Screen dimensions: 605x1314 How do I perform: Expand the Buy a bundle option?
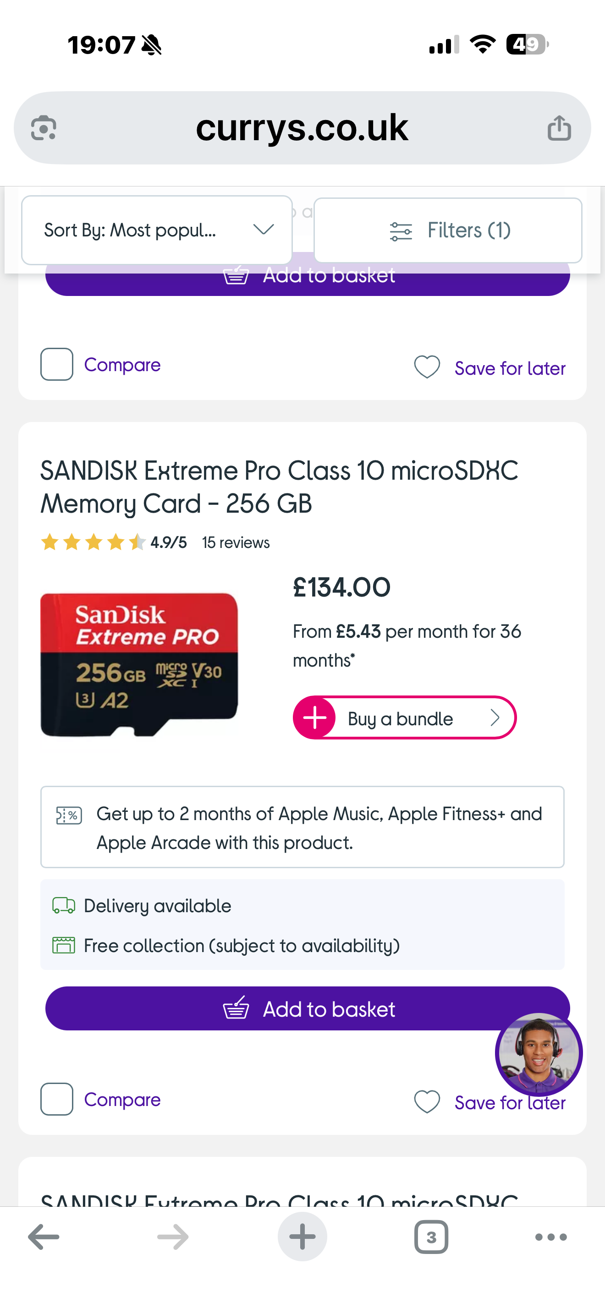(x=404, y=717)
